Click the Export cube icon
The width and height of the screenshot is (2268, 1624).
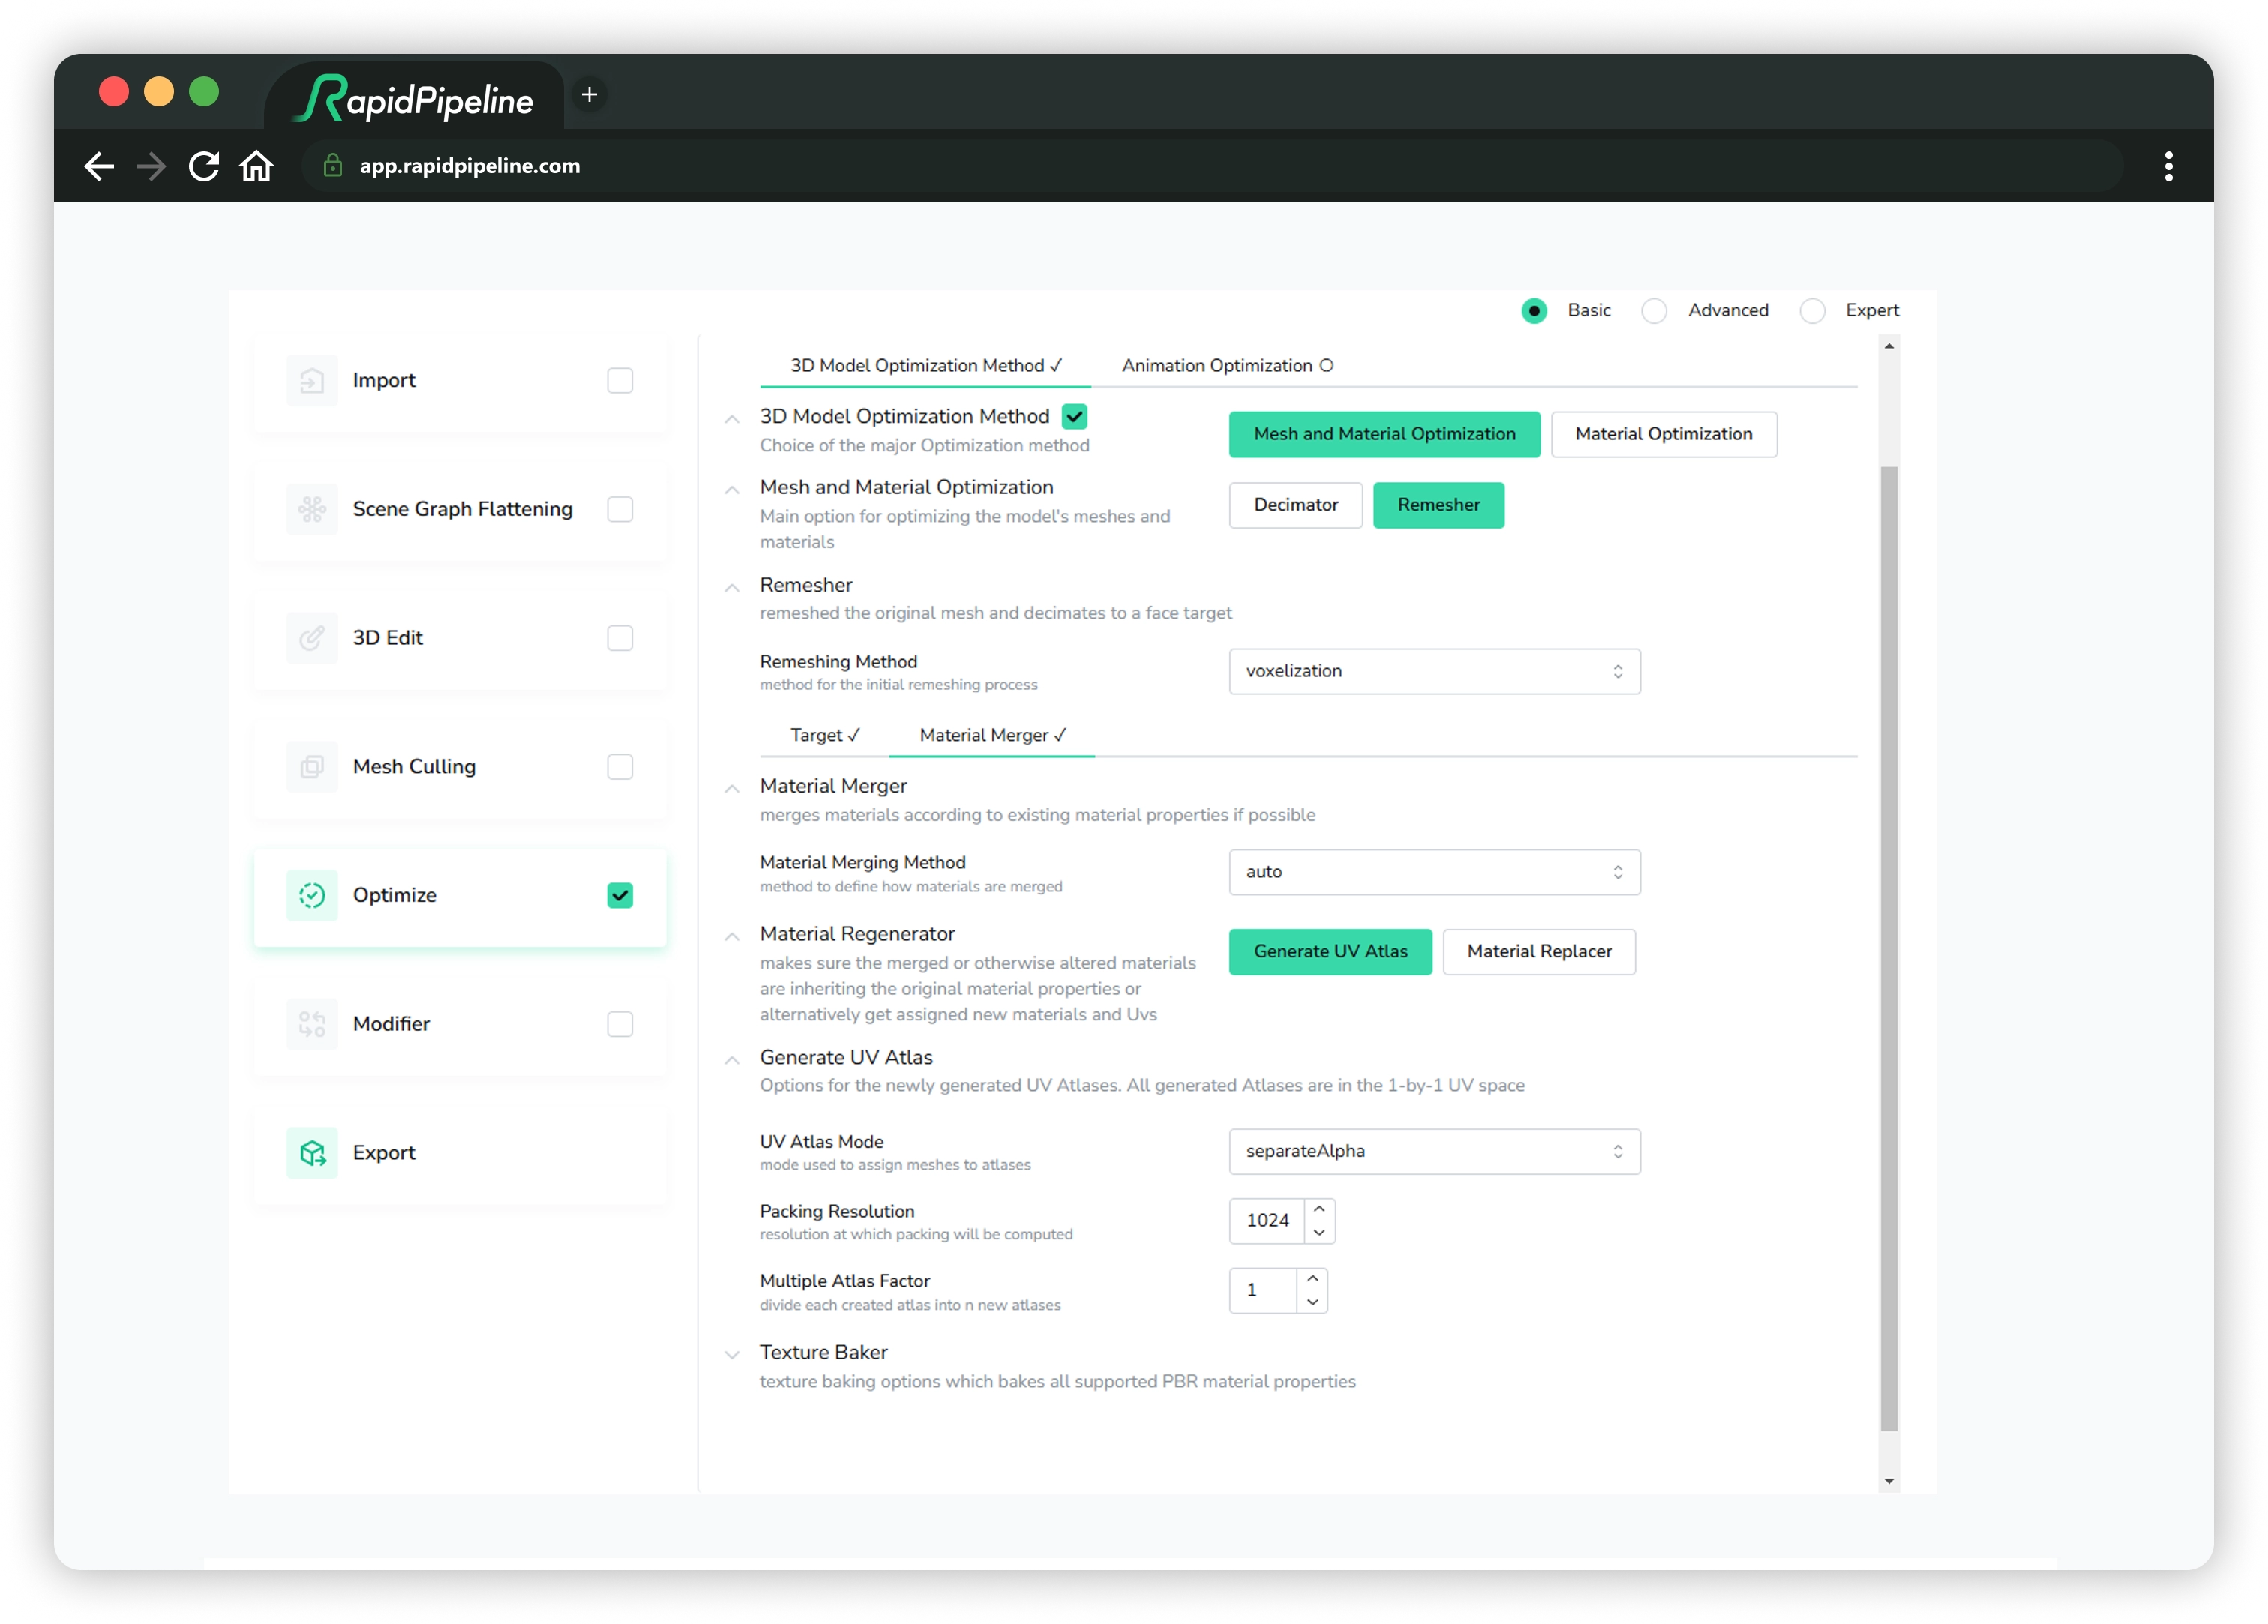point(312,1153)
